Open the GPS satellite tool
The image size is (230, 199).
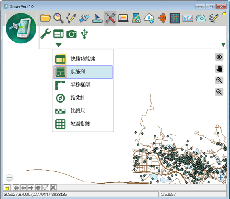[x=84, y=18]
